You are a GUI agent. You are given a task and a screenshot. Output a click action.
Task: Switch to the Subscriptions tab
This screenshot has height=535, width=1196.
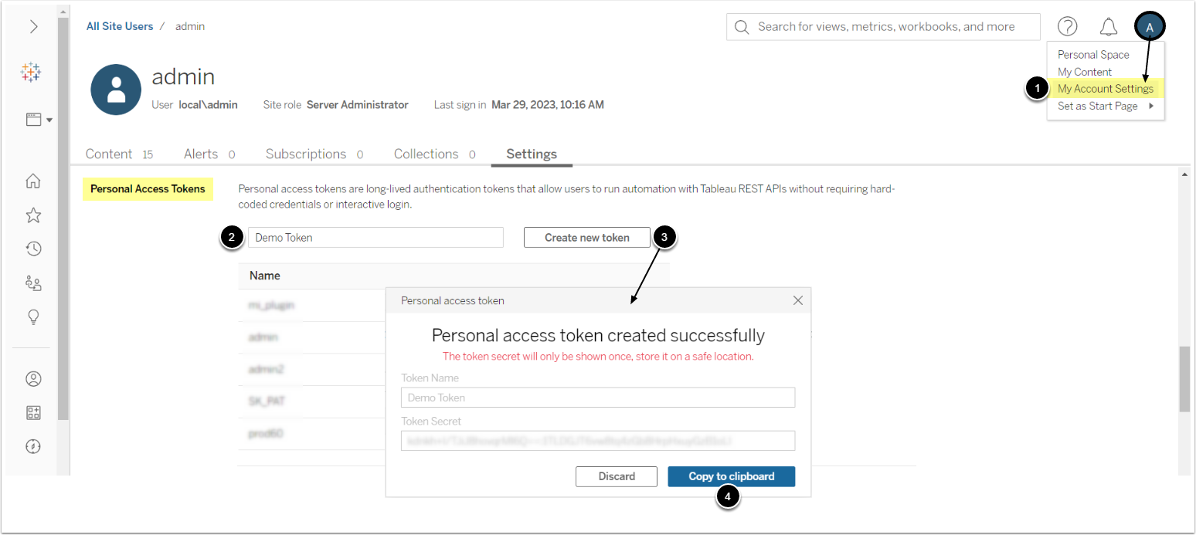(x=306, y=154)
